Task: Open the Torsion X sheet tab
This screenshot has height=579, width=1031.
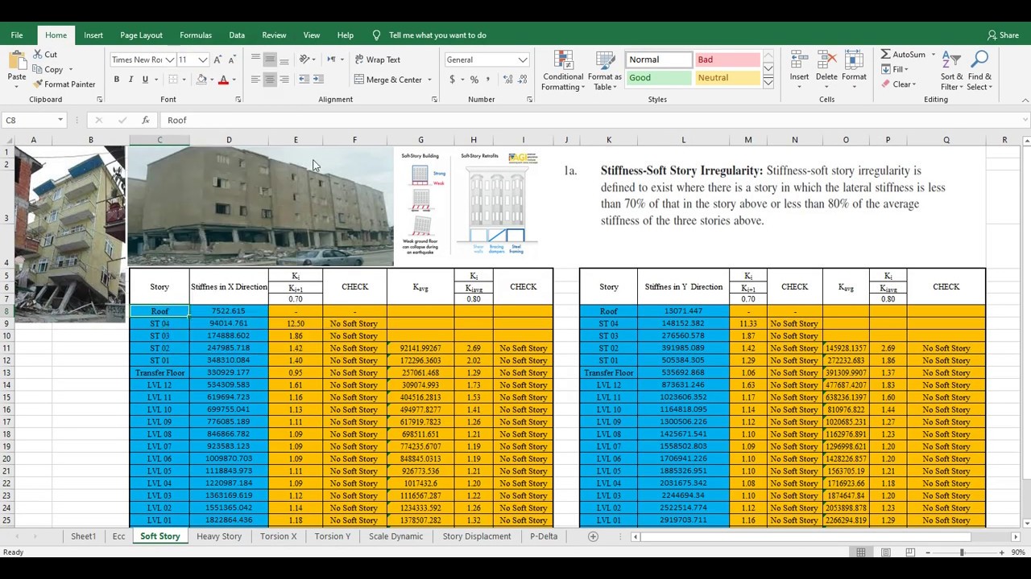Action: (x=279, y=536)
